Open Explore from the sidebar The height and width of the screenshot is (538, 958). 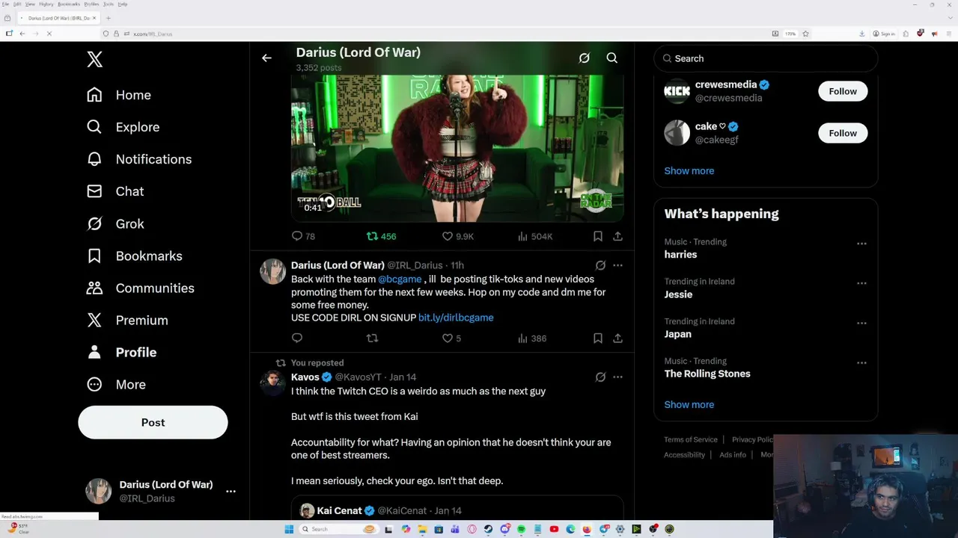[123, 127]
